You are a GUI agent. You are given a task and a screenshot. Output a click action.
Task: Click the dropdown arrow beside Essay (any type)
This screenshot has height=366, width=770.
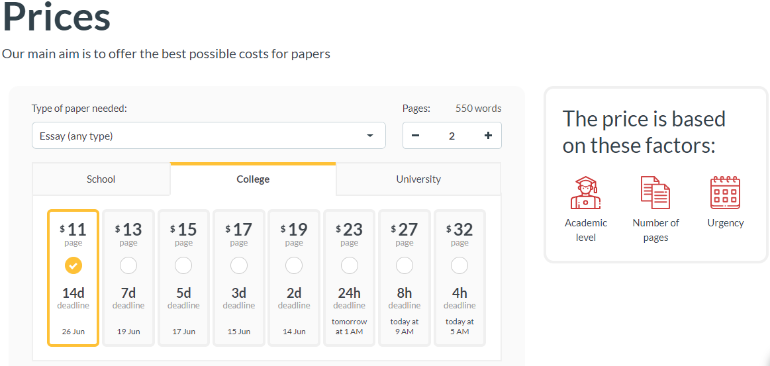coord(370,136)
